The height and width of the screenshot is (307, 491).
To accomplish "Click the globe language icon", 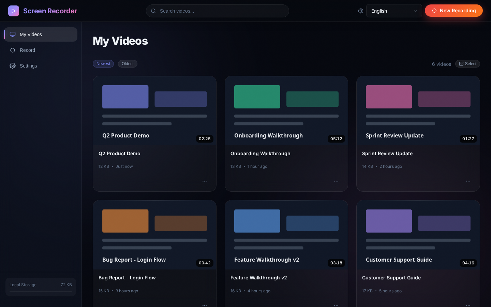I will 361,11.
